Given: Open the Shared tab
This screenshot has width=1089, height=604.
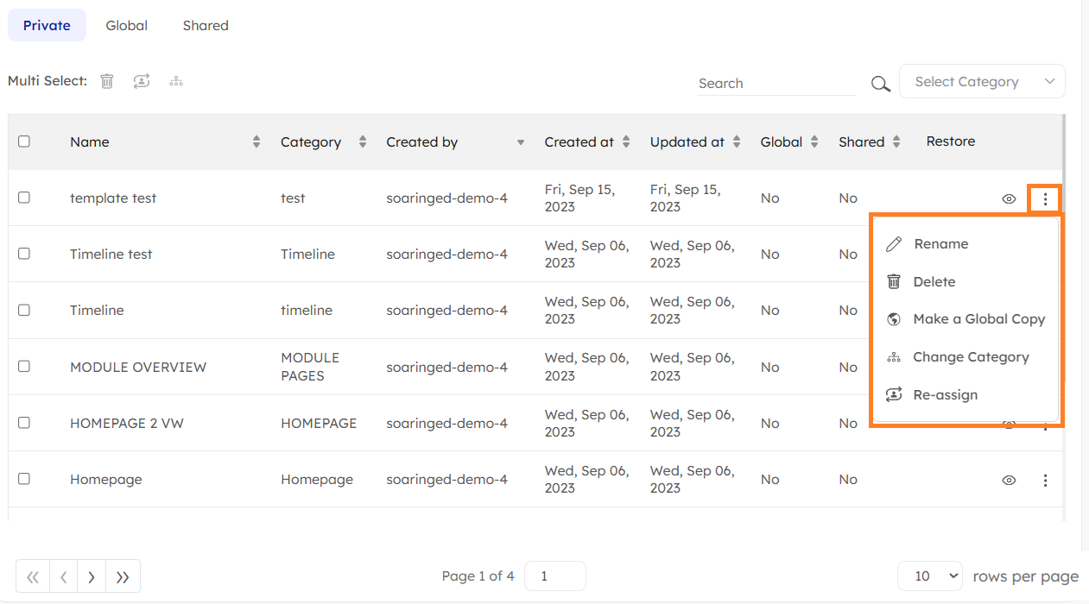Looking at the screenshot, I should 206,26.
